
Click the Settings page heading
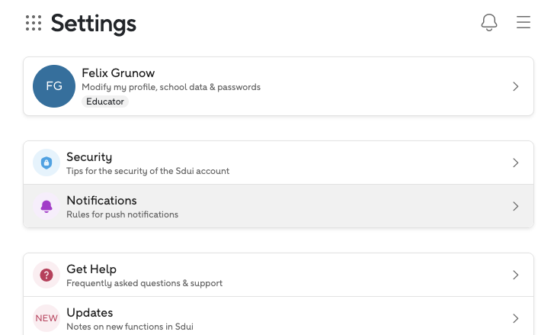tap(94, 24)
